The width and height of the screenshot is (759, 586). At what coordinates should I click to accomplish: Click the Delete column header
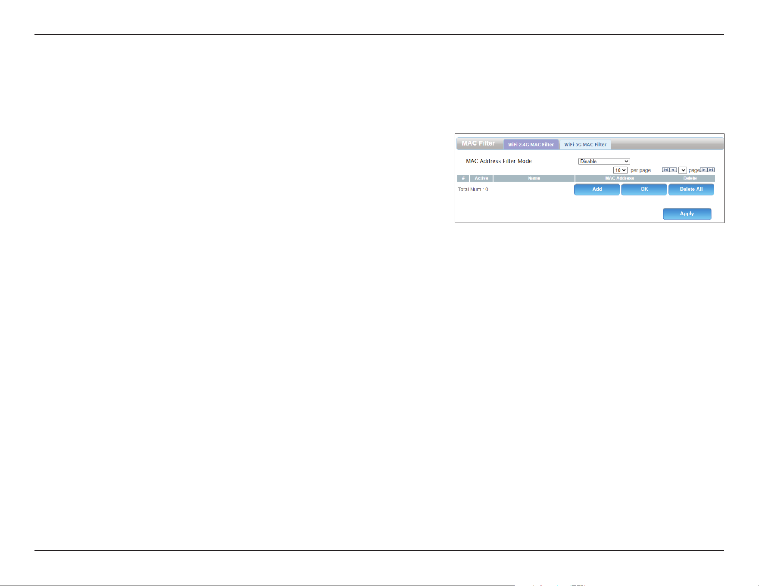coord(690,178)
